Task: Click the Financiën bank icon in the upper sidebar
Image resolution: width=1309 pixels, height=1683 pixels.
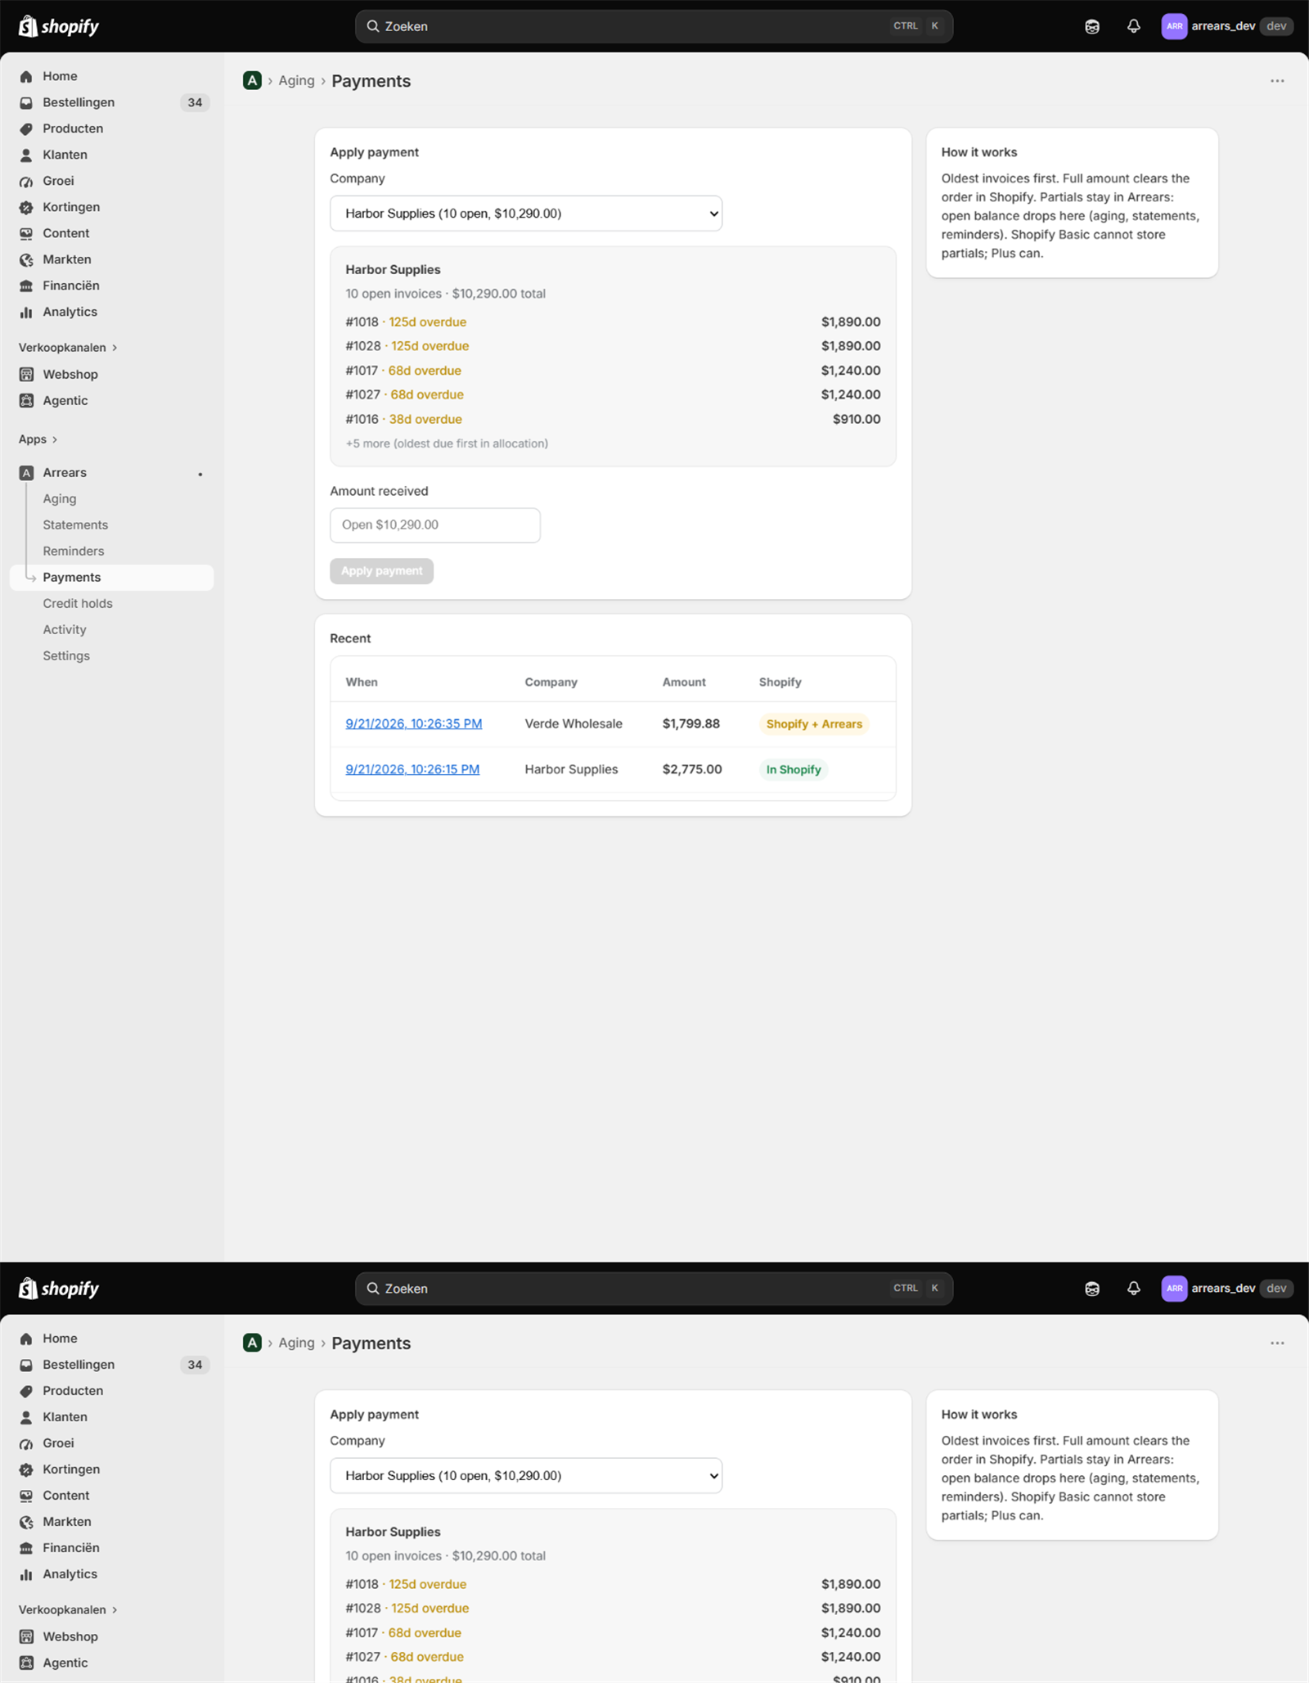Action: coord(26,286)
